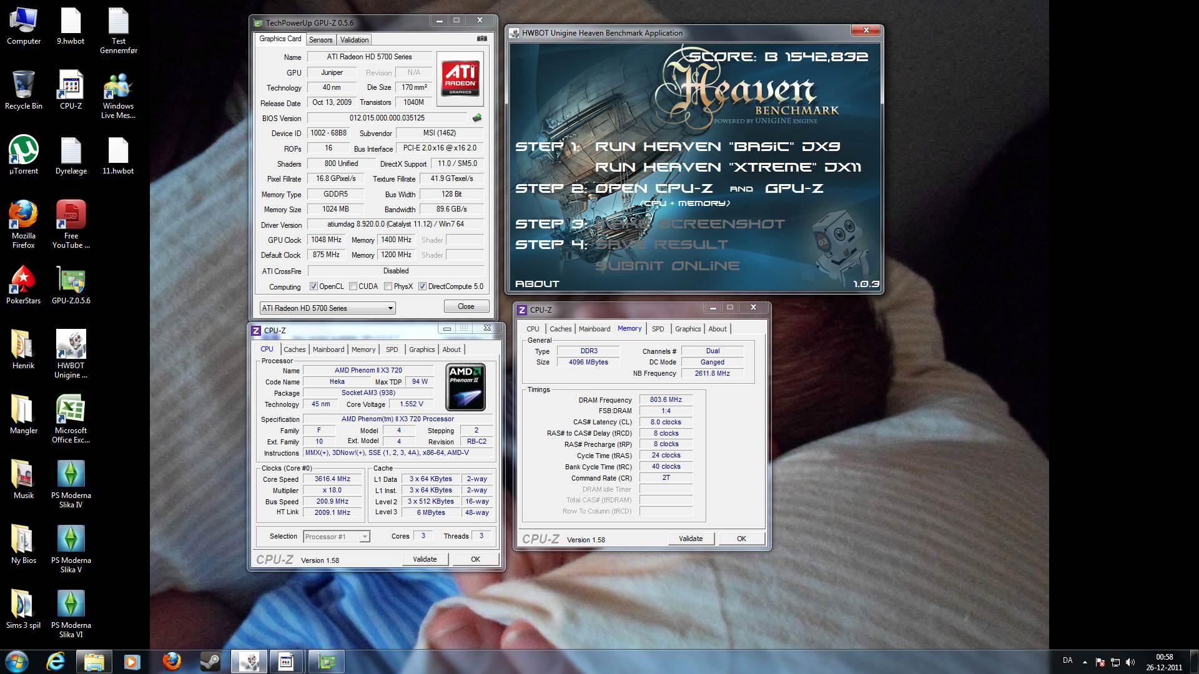Open Caches tab in left CPU-Z window

294,349
